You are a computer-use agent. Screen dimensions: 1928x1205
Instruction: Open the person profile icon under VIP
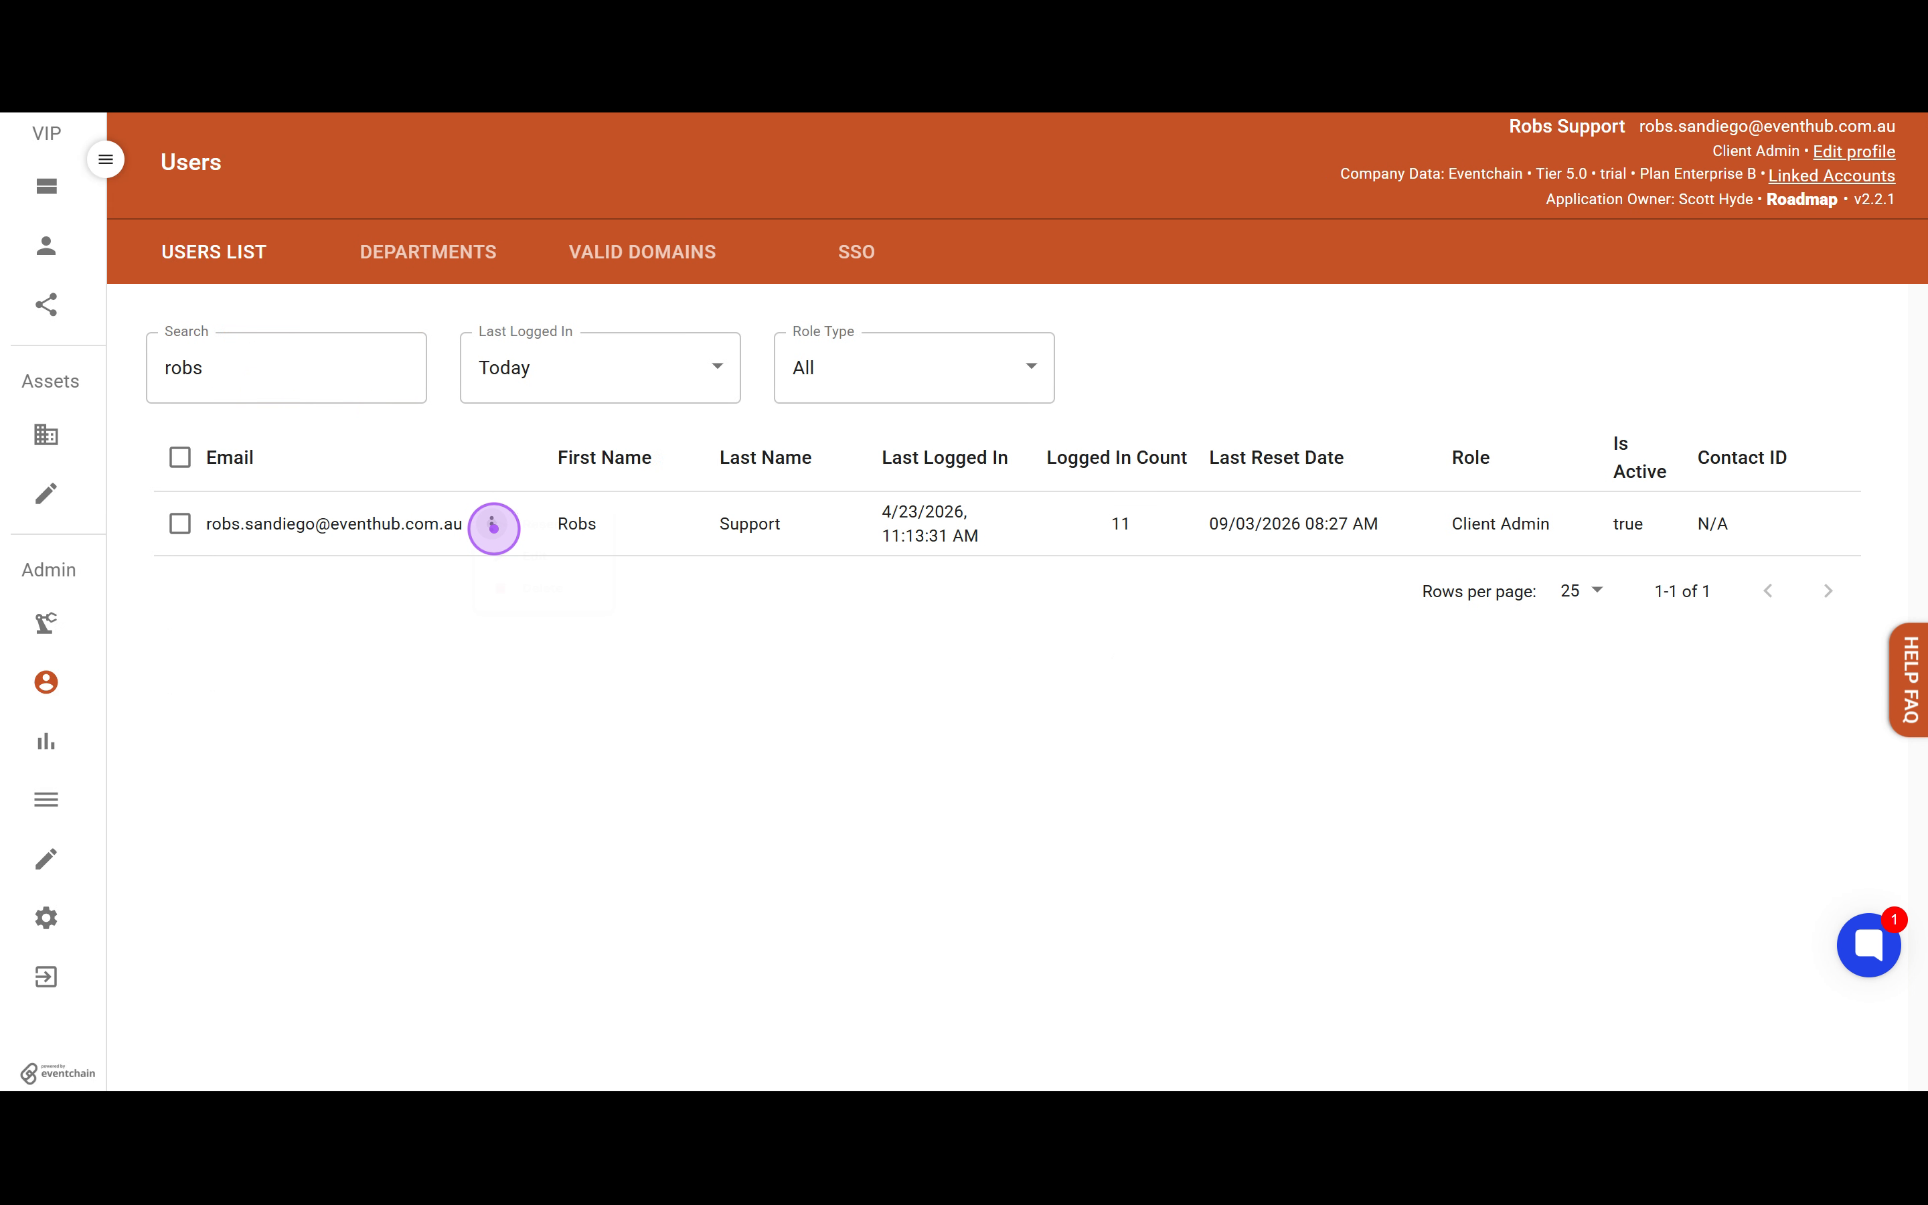point(46,246)
